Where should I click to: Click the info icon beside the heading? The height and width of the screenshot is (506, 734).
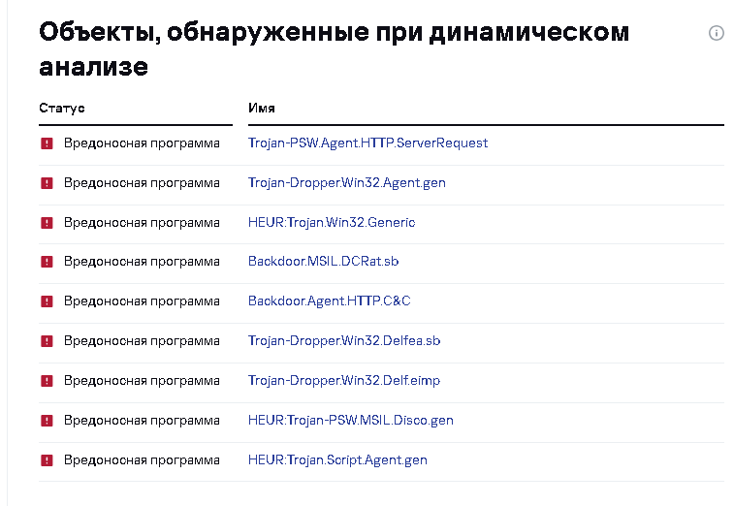(x=717, y=33)
